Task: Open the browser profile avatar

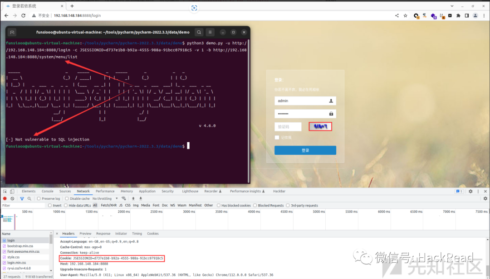Action: coord(475,15)
